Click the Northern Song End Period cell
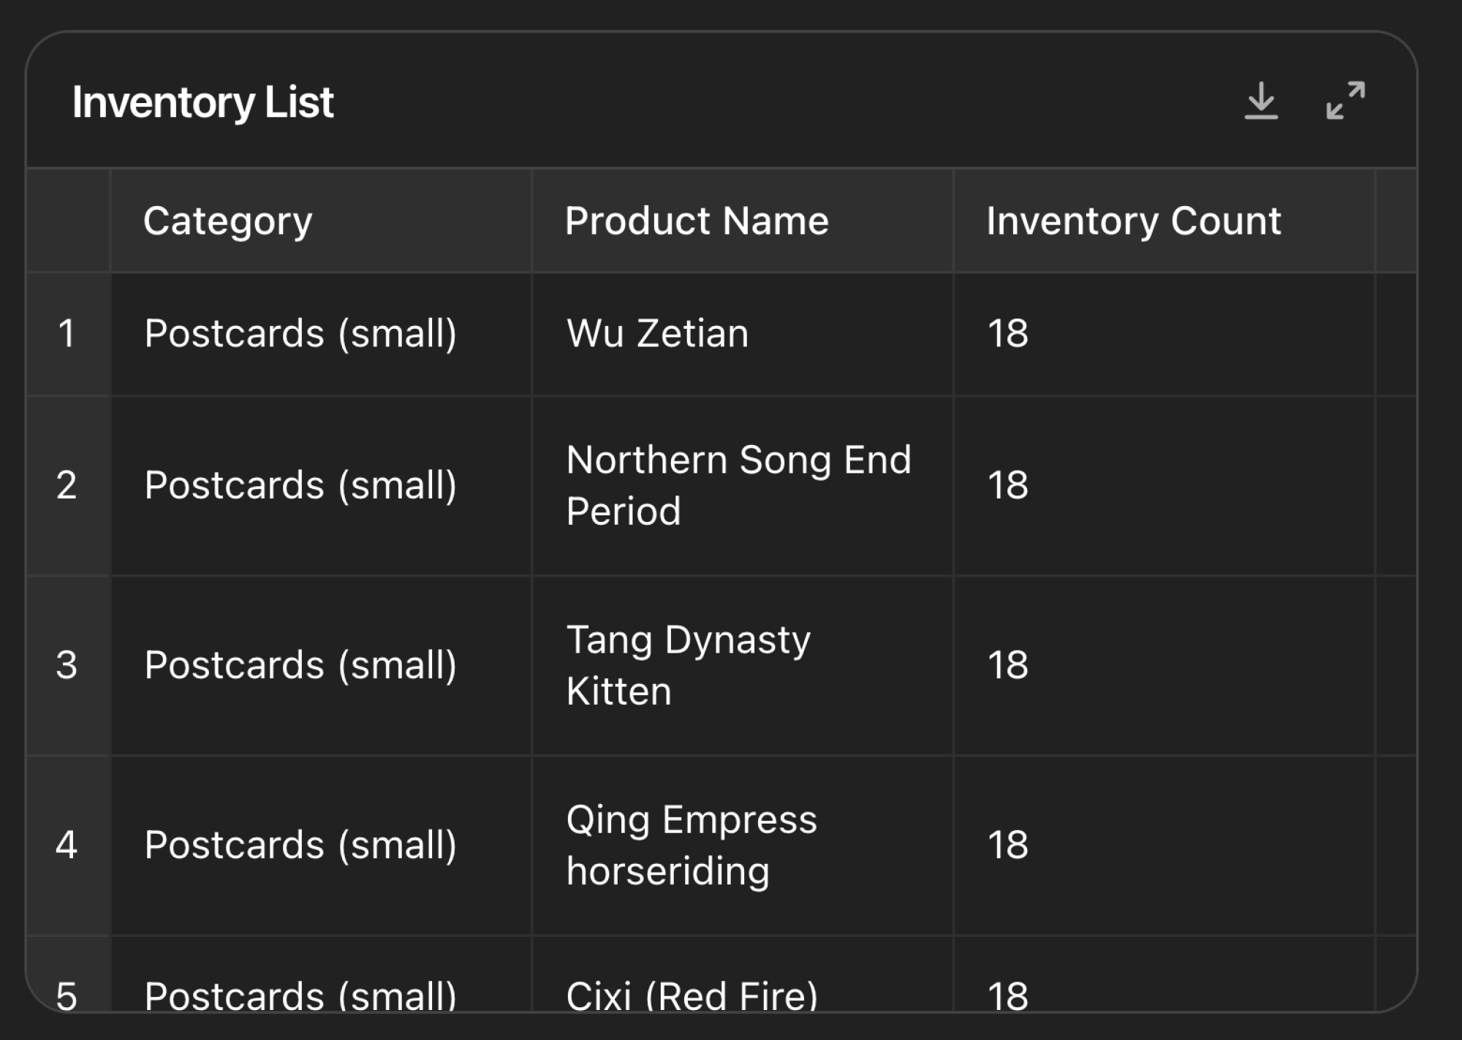Viewport: 1462px width, 1040px height. point(743,485)
